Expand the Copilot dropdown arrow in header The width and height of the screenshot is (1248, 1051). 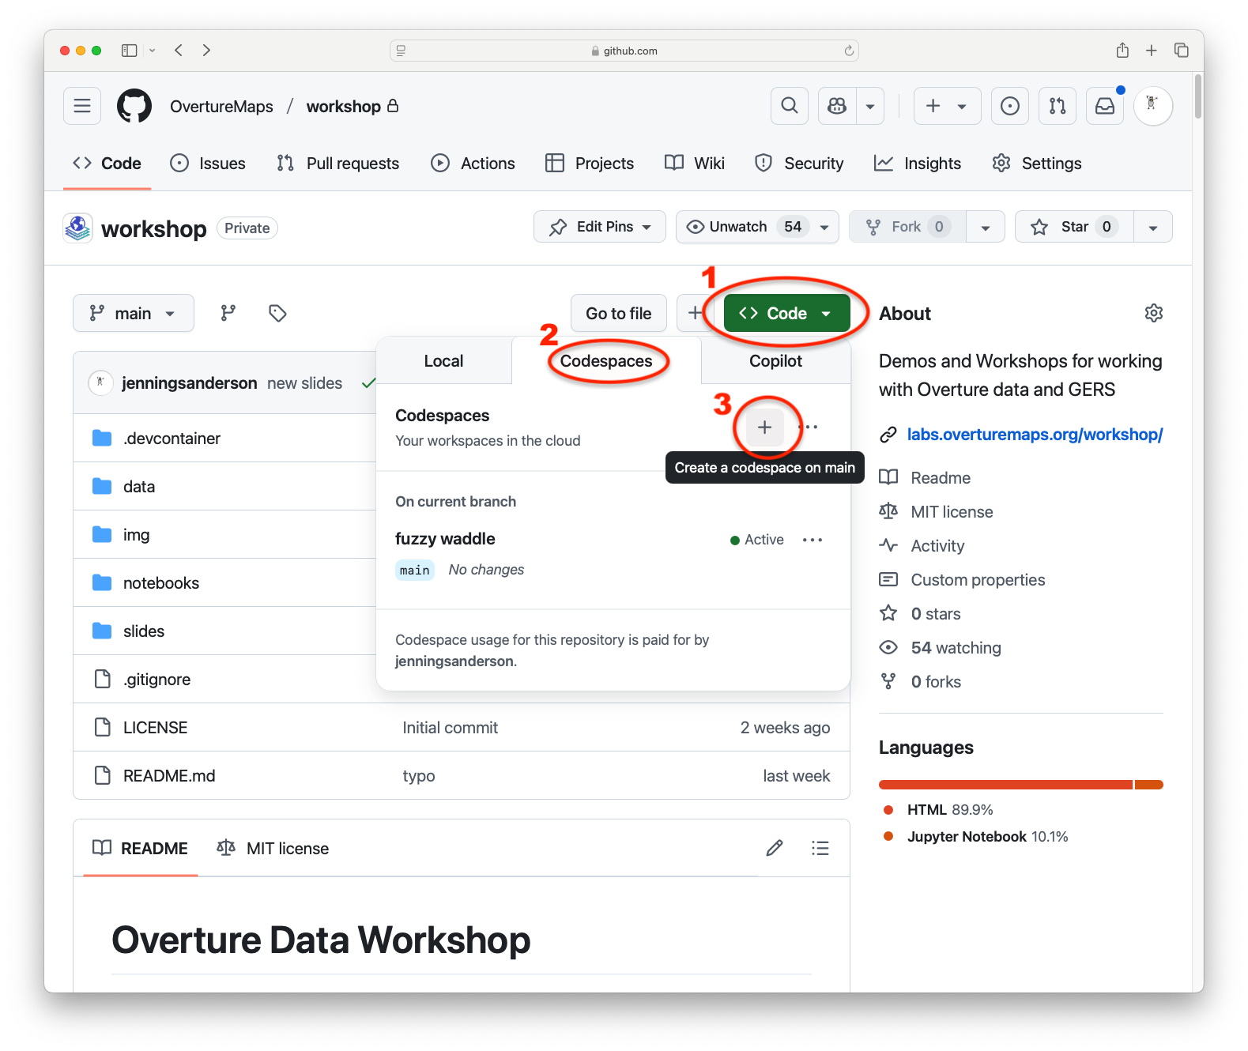click(x=870, y=106)
